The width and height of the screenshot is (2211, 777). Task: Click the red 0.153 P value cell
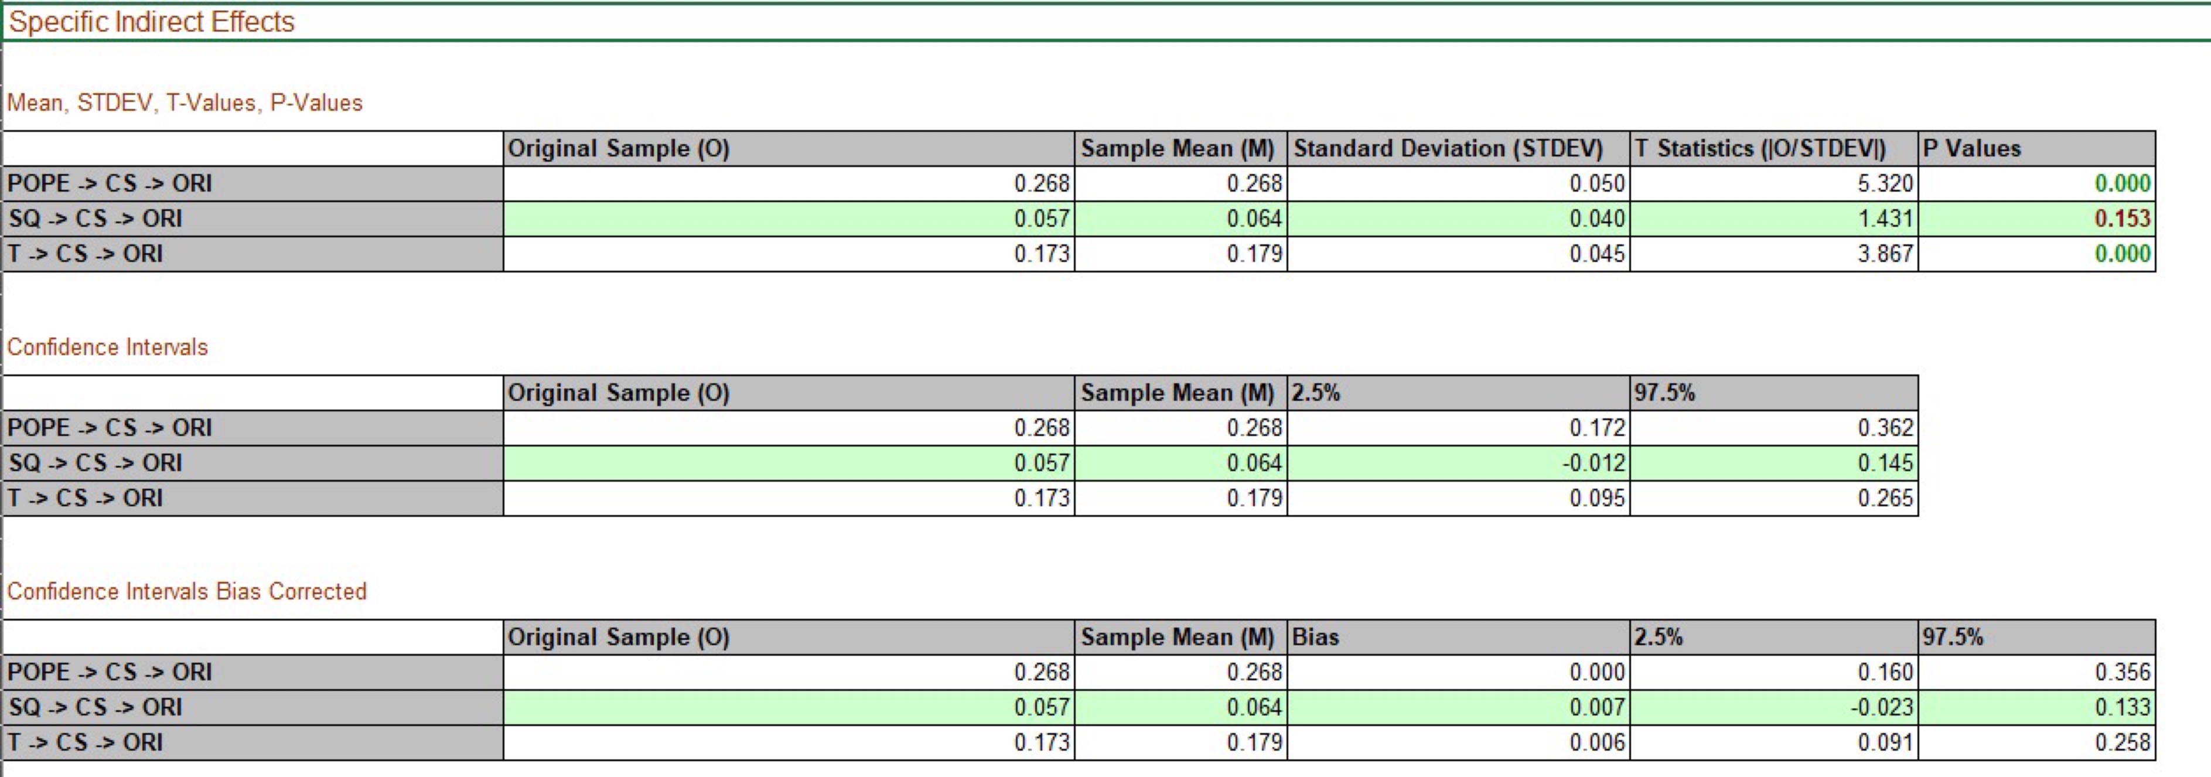pos(2122,219)
